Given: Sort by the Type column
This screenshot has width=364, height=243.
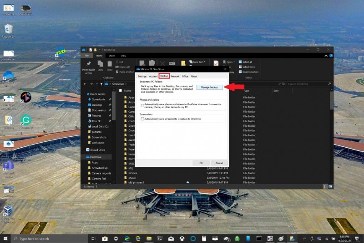Looking at the screenshot, I should tap(246, 91).
